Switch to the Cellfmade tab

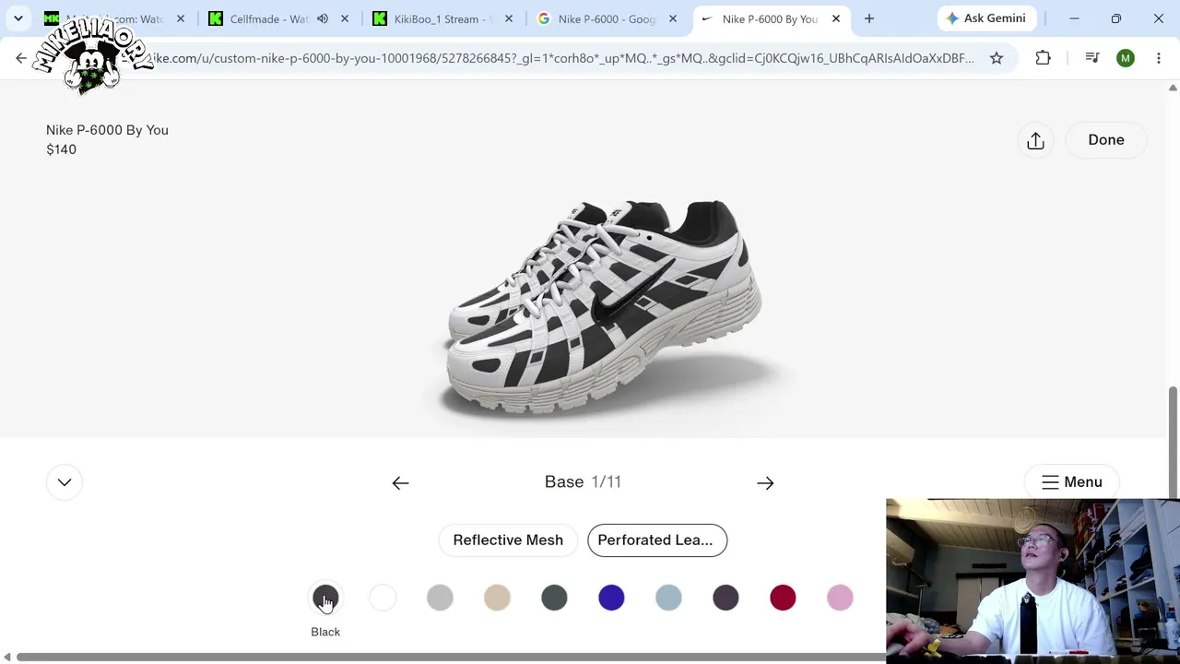point(269,18)
